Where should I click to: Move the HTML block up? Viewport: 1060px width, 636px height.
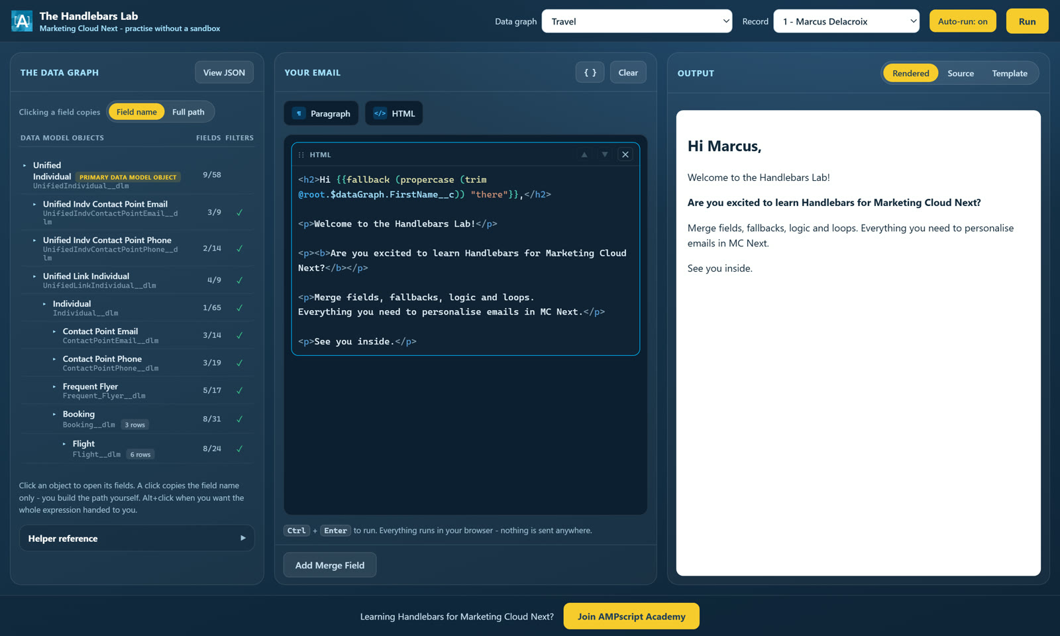pos(584,154)
